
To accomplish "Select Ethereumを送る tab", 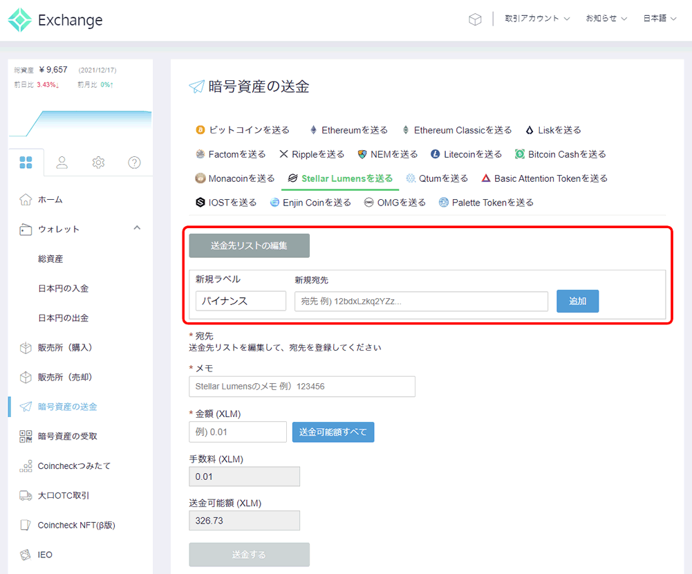I will [348, 130].
